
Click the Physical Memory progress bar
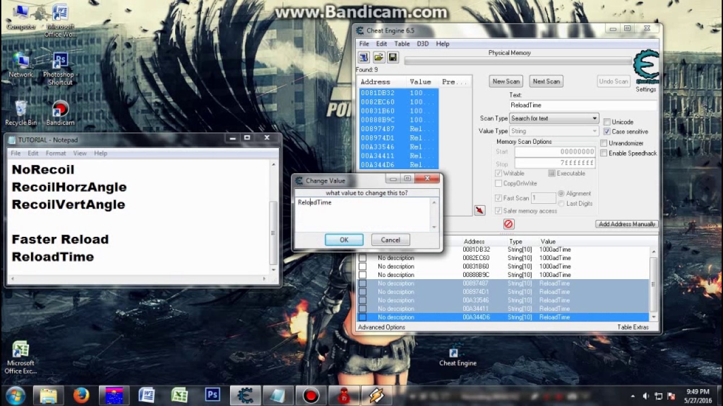(x=518, y=61)
